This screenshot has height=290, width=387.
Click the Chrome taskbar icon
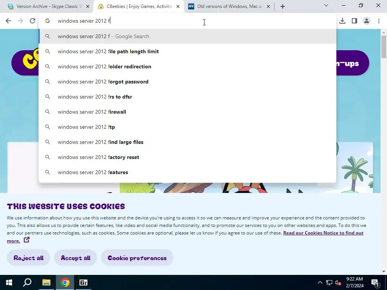(x=65, y=282)
